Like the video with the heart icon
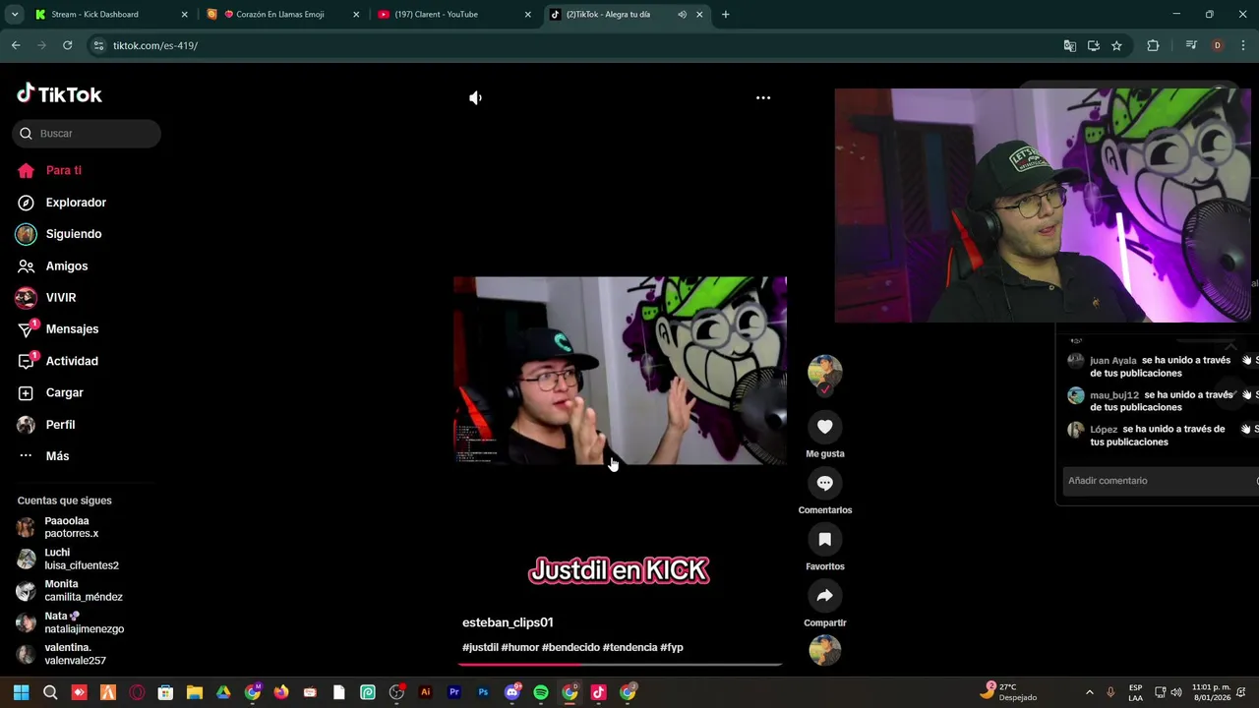Viewport: 1259px width, 708px height. click(824, 427)
